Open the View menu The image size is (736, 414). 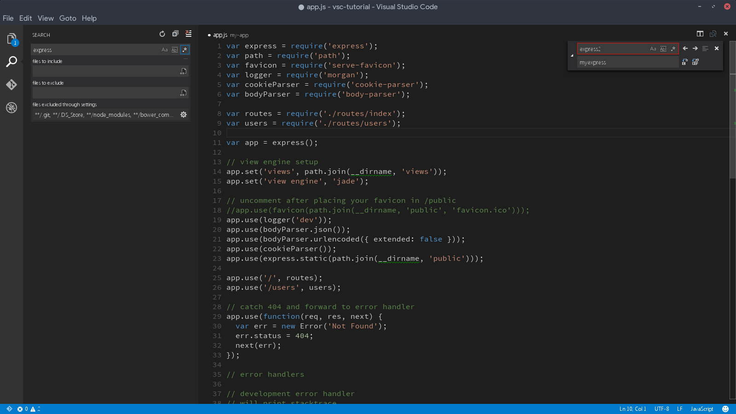point(46,18)
